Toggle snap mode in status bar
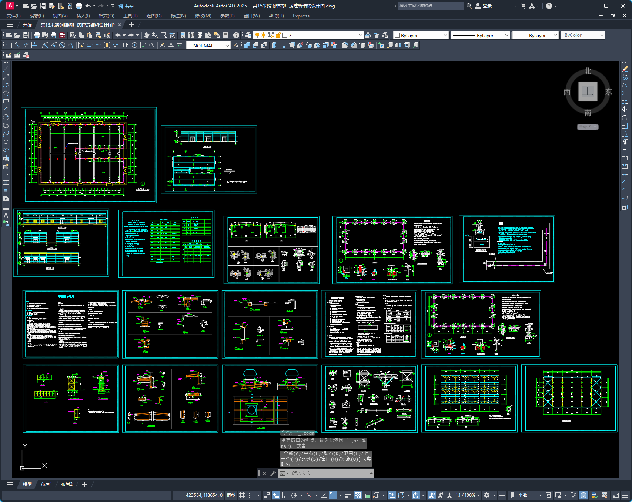 point(251,495)
